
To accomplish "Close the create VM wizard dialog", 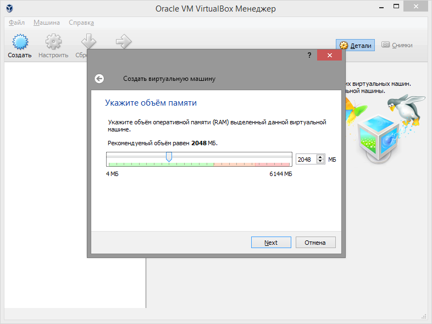I will pyautogui.click(x=330, y=55).
